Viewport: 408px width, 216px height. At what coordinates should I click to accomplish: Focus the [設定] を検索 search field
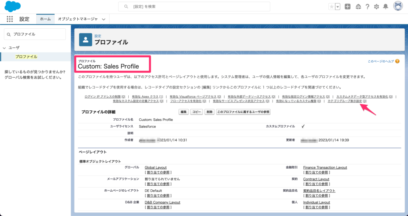(x=194, y=6)
